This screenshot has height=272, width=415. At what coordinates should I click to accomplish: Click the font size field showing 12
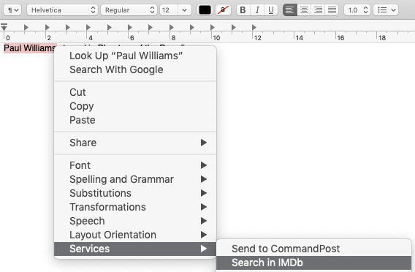(x=168, y=10)
